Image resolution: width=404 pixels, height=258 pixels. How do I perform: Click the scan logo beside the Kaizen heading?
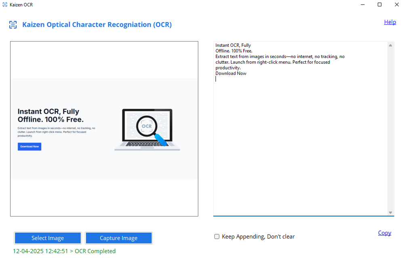(x=13, y=25)
